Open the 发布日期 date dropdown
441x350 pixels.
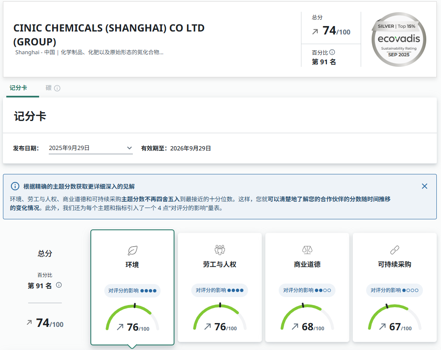(x=90, y=148)
